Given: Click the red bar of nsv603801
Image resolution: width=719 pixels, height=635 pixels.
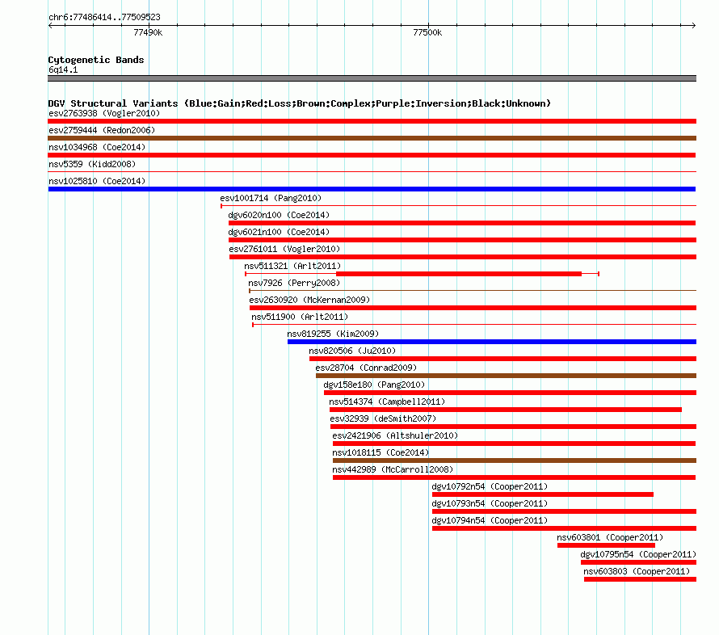Looking at the screenshot, I should click(x=606, y=545).
